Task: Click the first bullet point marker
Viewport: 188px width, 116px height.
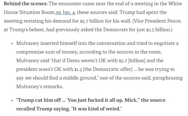Action: (12, 44)
